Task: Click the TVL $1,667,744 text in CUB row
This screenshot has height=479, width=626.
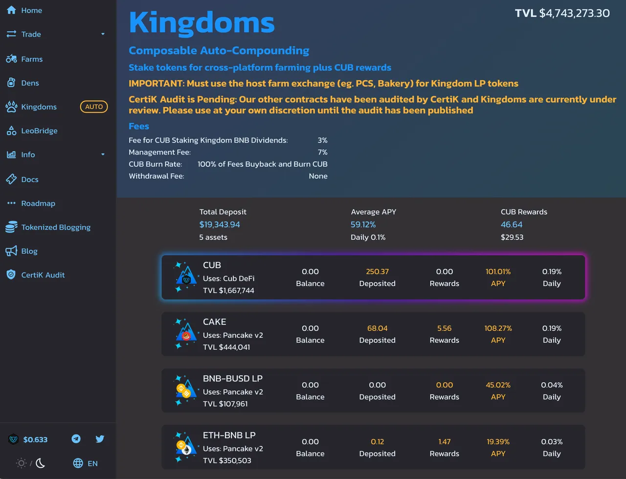Action: 228,290
